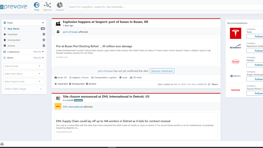Open the DHL International affected link

tap(73, 107)
